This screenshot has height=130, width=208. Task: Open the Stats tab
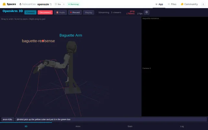130,126
